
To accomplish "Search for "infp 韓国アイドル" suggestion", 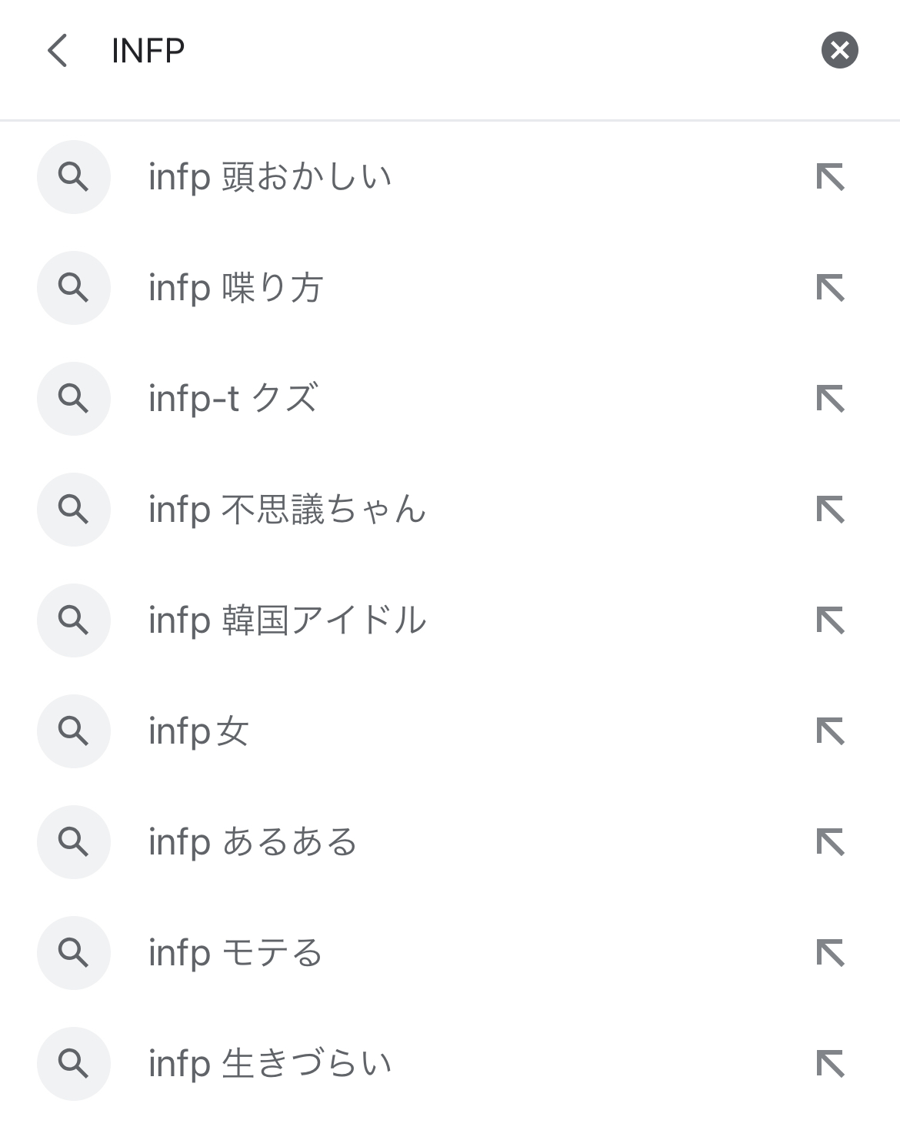I will tap(287, 620).
